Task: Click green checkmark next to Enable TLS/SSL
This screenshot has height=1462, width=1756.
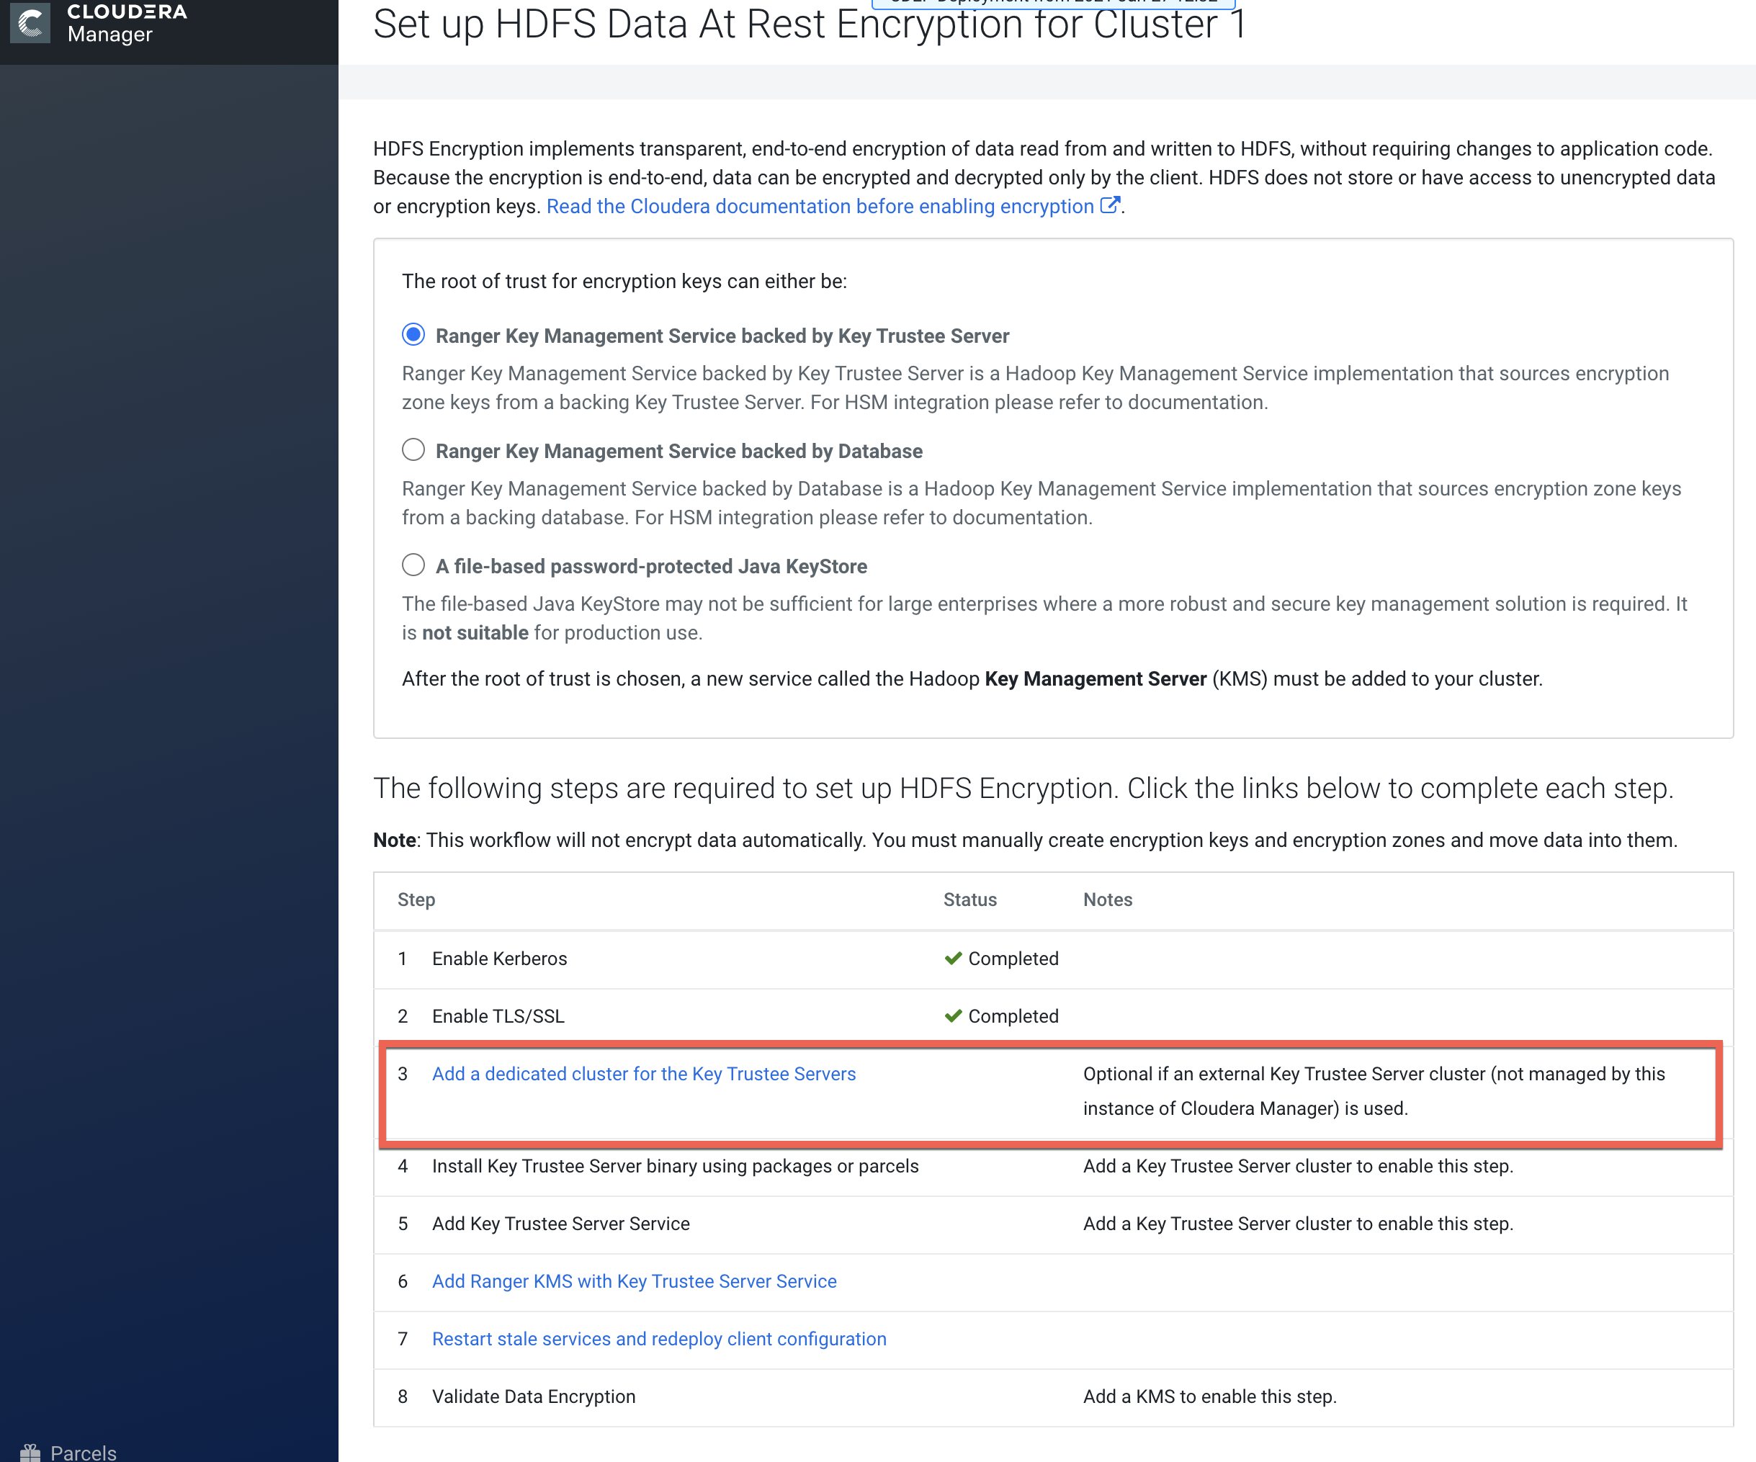Action: (x=953, y=1015)
